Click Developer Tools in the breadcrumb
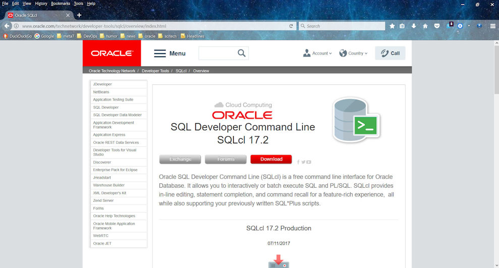The height and width of the screenshot is (268, 499). click(155, 71)
